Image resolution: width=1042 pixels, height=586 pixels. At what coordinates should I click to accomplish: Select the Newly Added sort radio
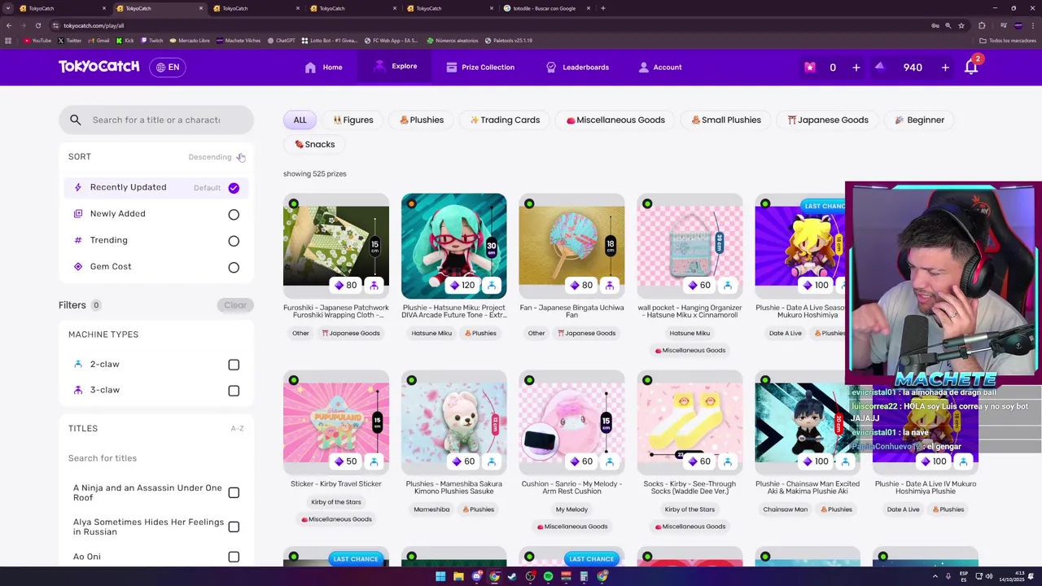click(x=234, y=215)
